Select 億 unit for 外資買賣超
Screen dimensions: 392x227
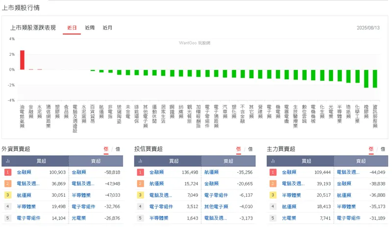[118, 149]
